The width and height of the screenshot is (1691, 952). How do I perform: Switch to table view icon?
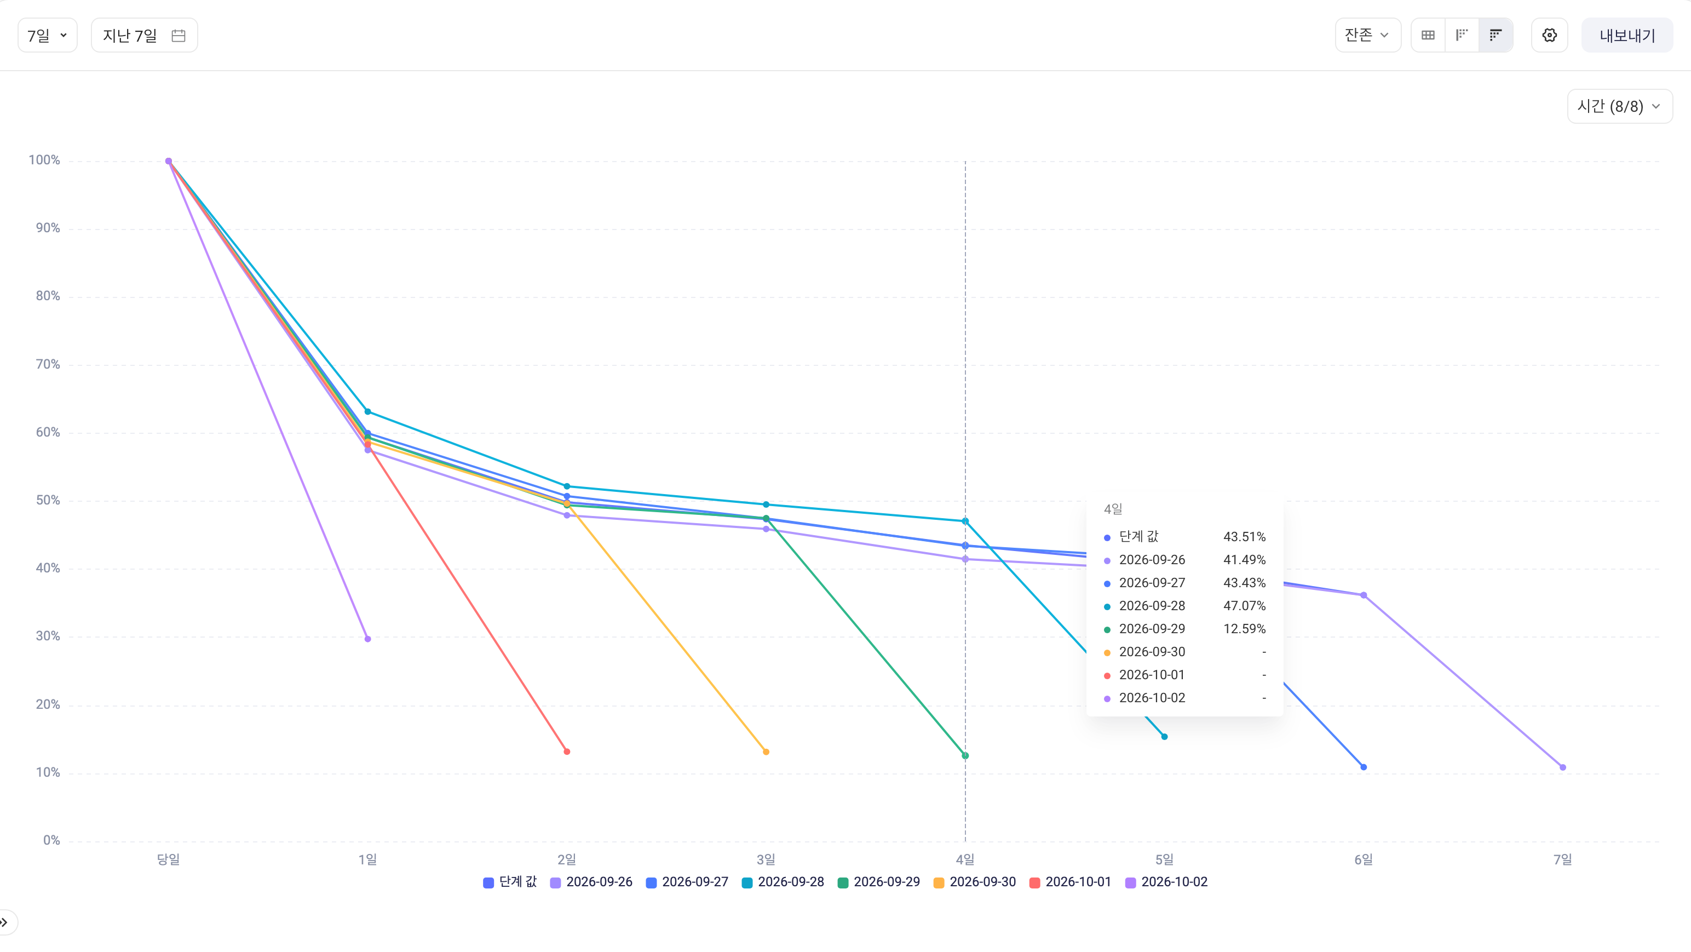1428,36
